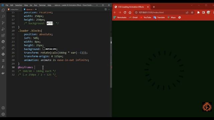Screen dimensions: 214x120
Task: Reload the page in Chrome
Action: pyautogui.click(x=125, y=13)
